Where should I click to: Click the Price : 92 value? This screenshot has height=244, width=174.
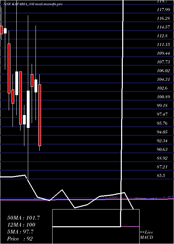click(x=20, y=239)
